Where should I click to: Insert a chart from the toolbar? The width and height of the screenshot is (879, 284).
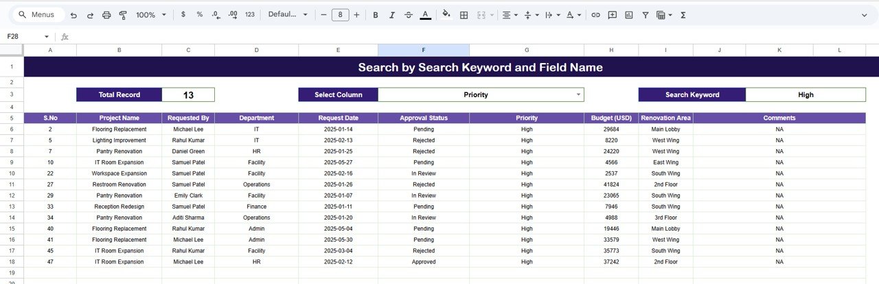(628, 14)
